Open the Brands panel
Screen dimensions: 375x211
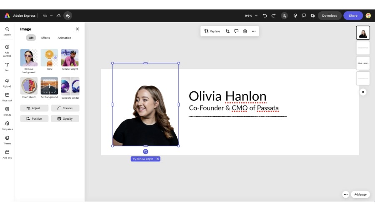click(7, 111)
